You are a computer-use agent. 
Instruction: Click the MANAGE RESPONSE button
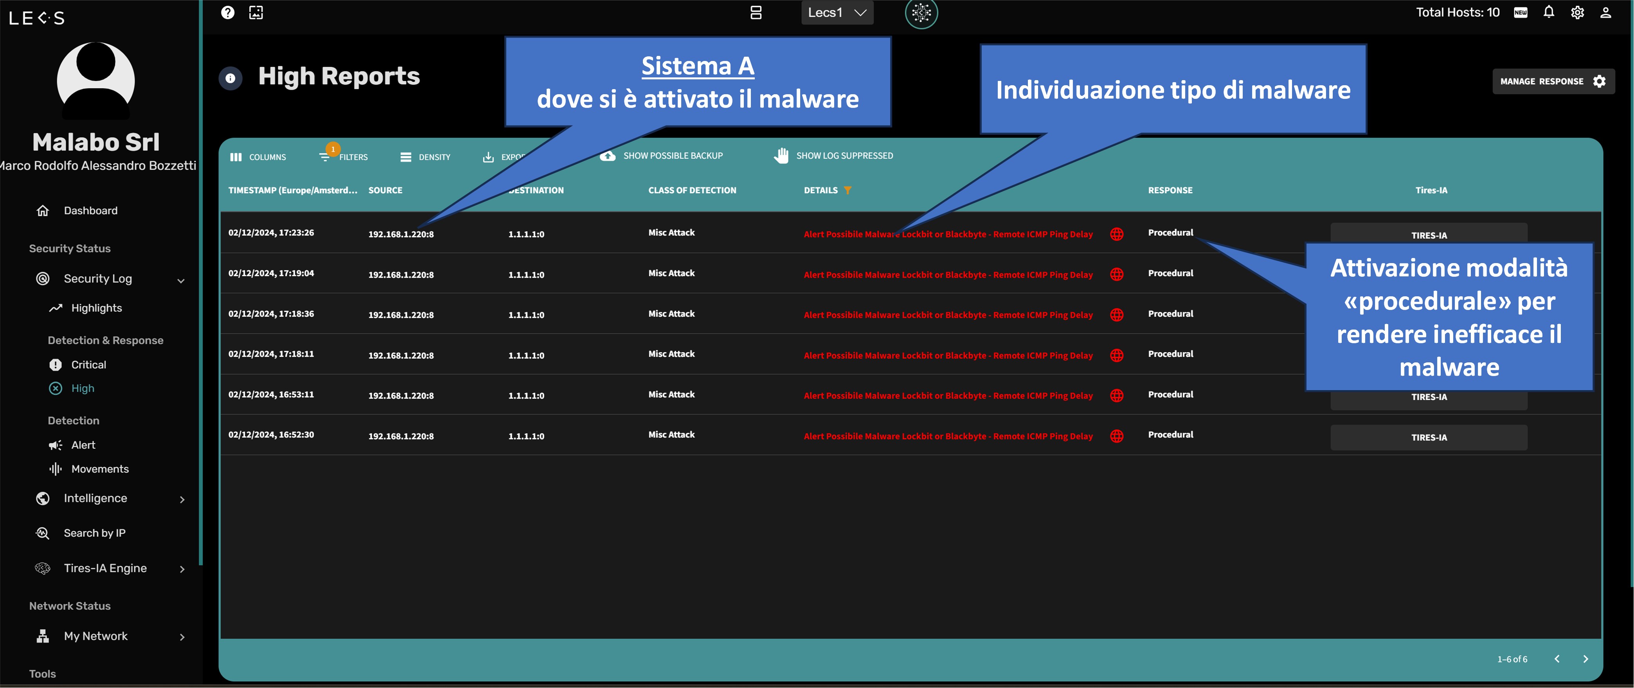tap(1553, 81)
